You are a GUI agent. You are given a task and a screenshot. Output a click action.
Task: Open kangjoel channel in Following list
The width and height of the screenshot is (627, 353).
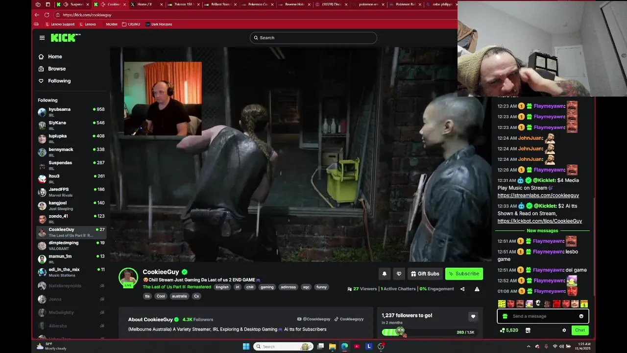pyautogui.click(x=72, y=205)
